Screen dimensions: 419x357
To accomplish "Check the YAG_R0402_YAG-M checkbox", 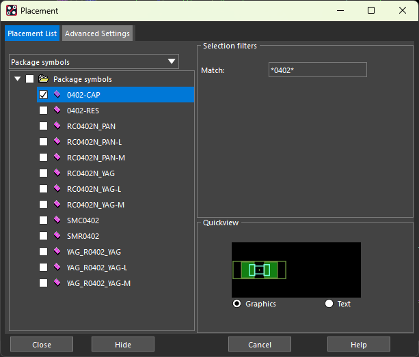I will click(43, 283).
